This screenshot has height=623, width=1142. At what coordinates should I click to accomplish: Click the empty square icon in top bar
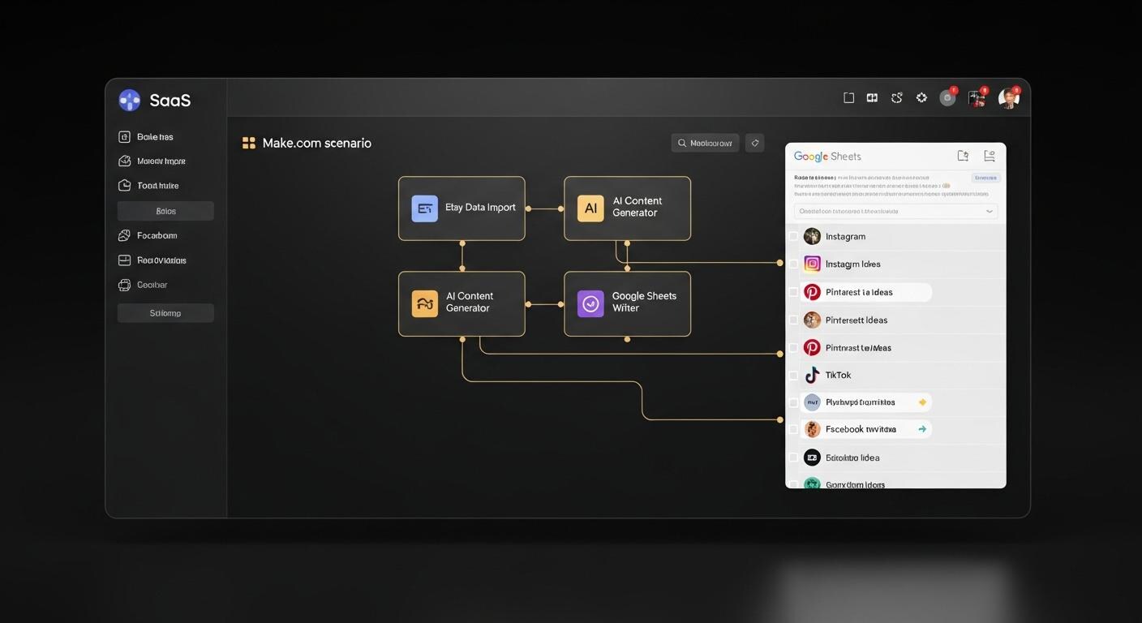pos(848,97)
